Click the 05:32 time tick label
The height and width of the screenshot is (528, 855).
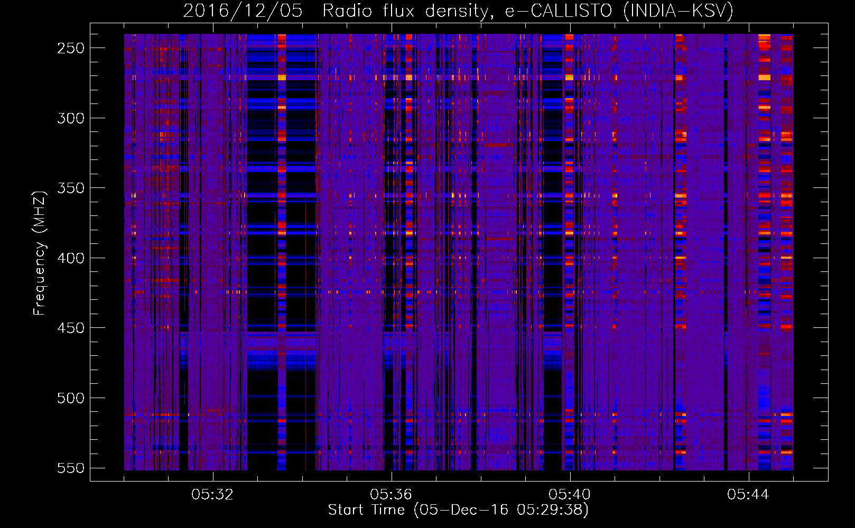pyautogui.click(x=212, y=495)
